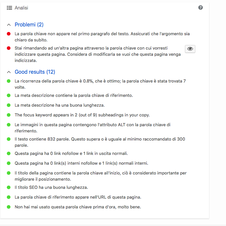The width and height of the screenshot is (226, 226).
Task: Click green bullet for SEO title length
Action: [9, 188]
